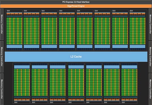Click the SMX label of the first top-row unit

point(8,11)
